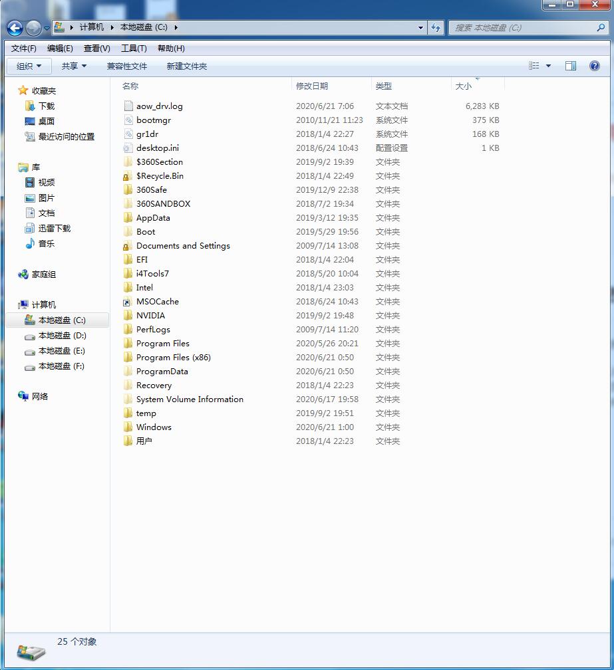Open the 帮助(H) menu
Screen dimensions: 614x670
(171, 49)
